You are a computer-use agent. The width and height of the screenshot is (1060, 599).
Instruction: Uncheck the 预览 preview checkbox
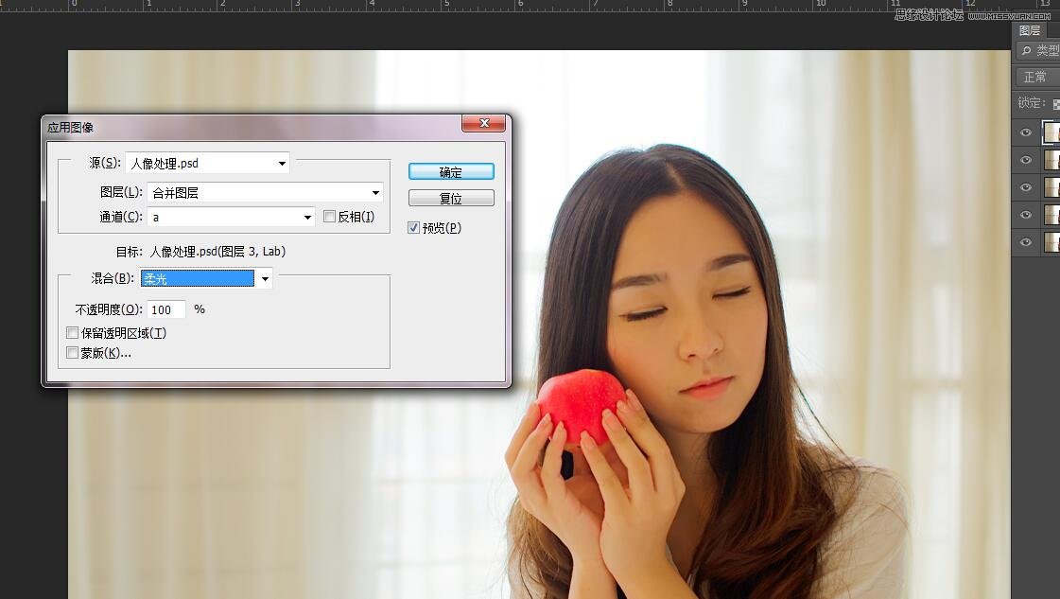tap(413, 228)
